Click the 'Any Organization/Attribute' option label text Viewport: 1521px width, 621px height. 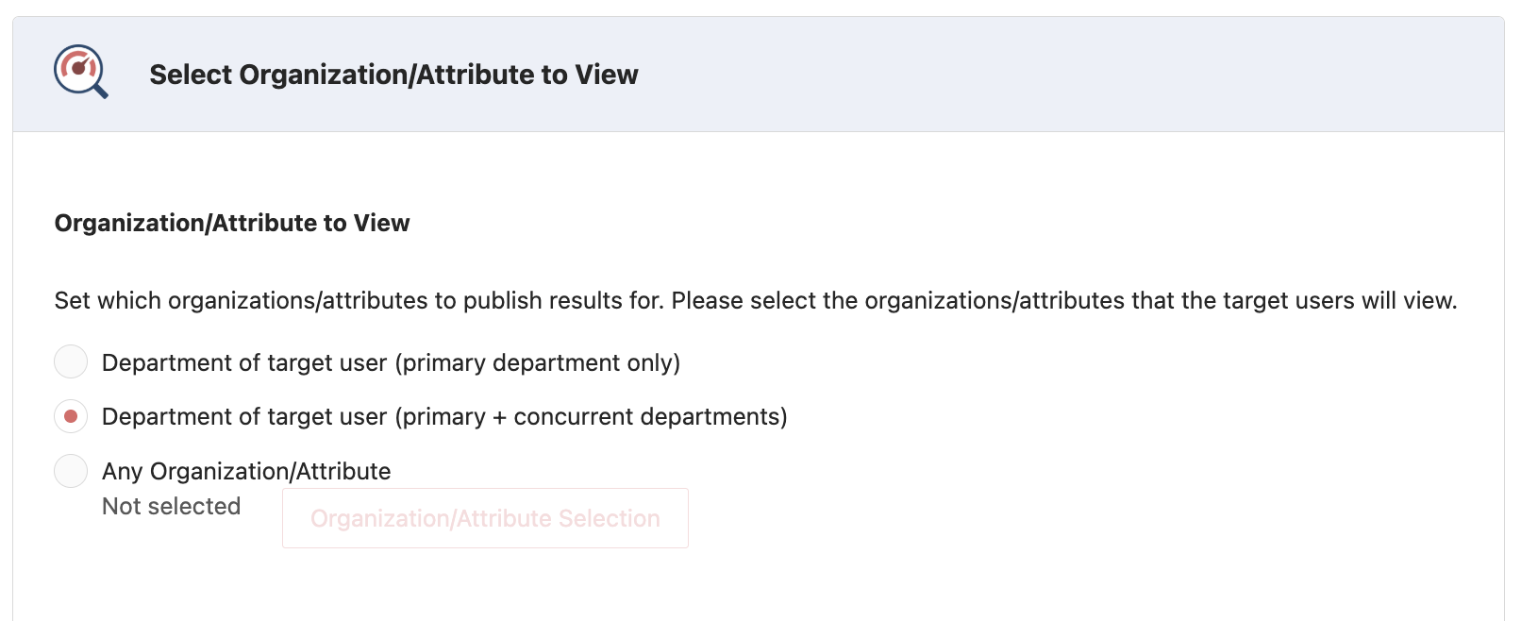(246, 471)
